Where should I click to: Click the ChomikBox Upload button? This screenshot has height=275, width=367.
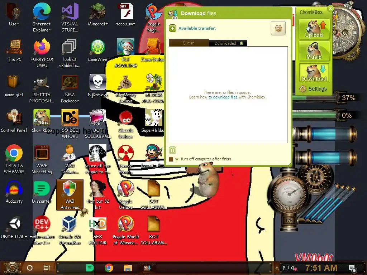coord(314,29)
